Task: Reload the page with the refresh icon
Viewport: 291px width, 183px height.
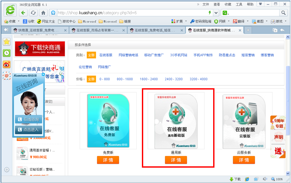Action: point(33,13)
